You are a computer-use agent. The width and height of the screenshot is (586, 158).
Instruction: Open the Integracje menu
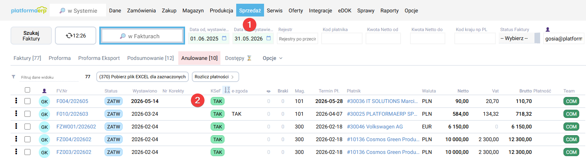pos(320,10)
